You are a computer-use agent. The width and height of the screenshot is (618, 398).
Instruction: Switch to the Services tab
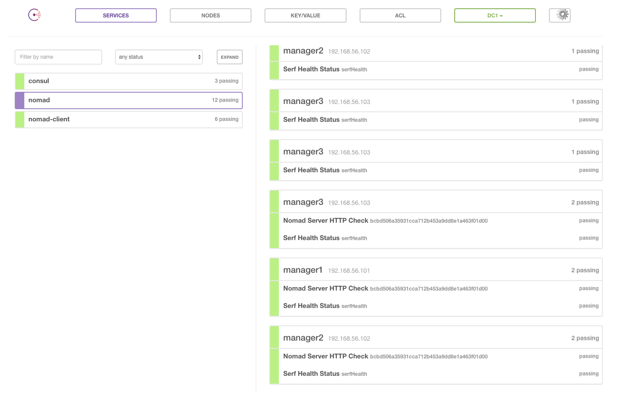116,15
